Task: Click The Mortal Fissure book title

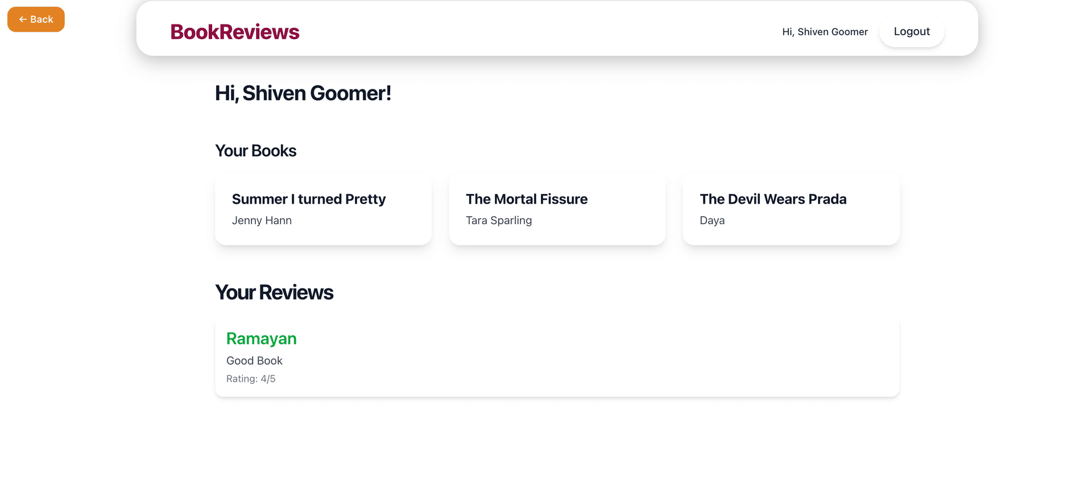Action: tap(527, 199)
